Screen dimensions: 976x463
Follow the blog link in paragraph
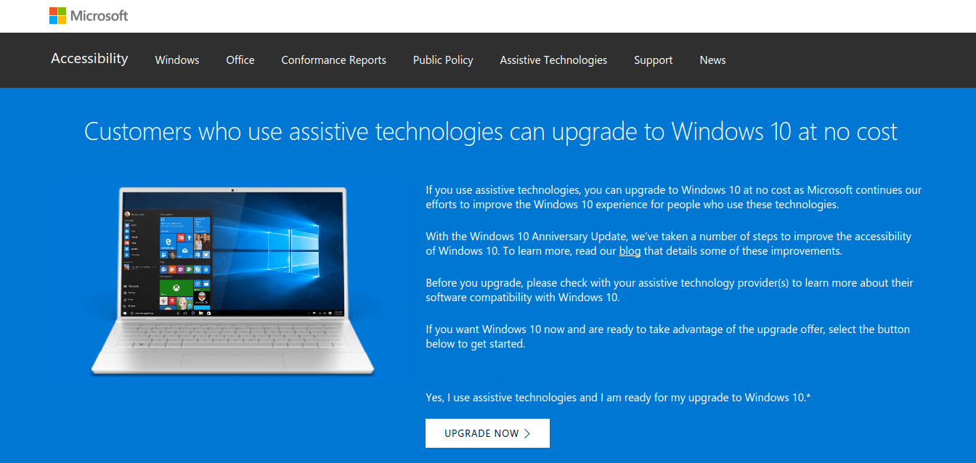(x=630, y=251)
